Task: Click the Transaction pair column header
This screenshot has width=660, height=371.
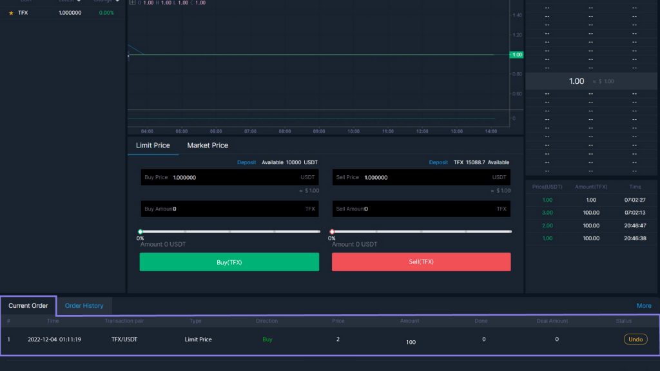Action: click(x=124, y=321)
